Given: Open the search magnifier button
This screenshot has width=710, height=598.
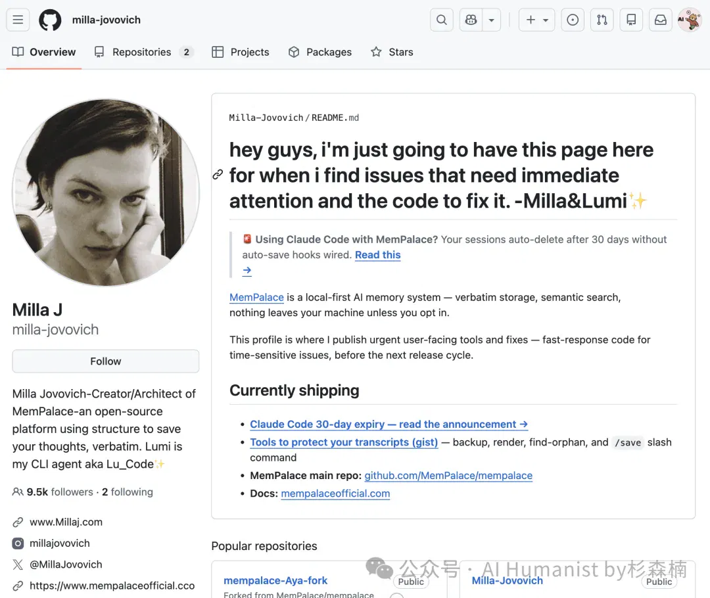Looking at the screenshot, I should click(442, 20).
